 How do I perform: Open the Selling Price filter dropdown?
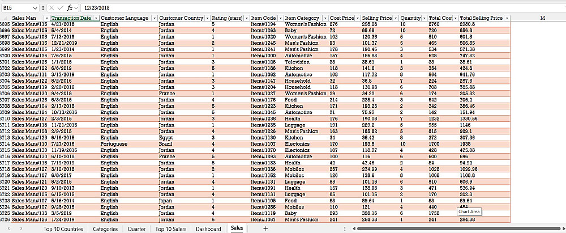[396, 18]
